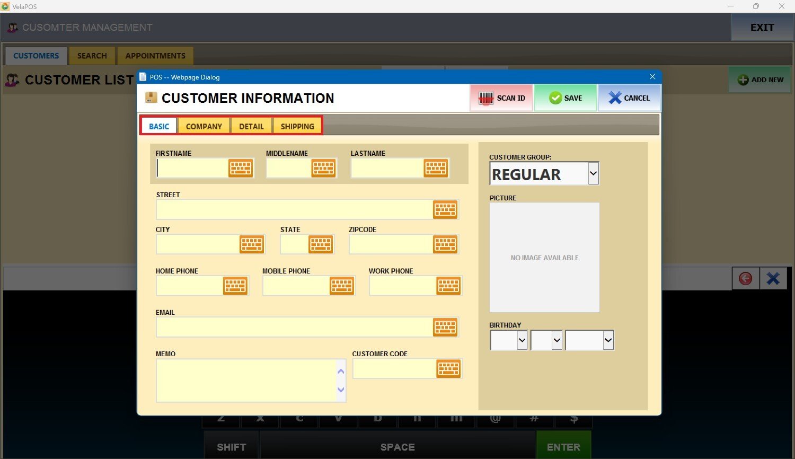The height and width of the screenshot is (459, 795).
Task: Click keyboard icon next to State field
Action: (321, 244)
